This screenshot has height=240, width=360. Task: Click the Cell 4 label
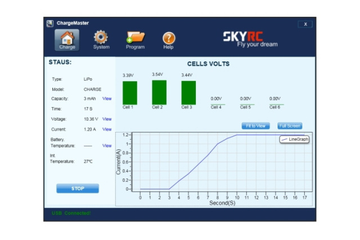point(217,107)
